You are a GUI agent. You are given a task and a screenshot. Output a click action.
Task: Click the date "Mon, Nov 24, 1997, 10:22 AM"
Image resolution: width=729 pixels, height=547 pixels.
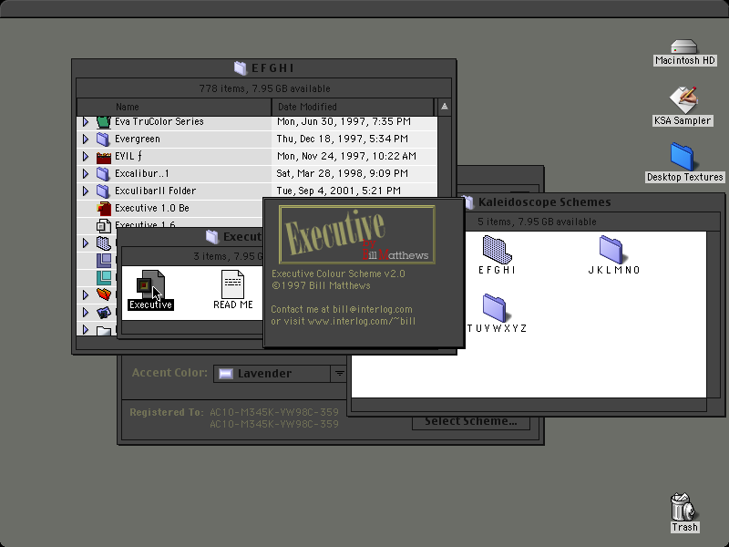click(x=346, y=156)
